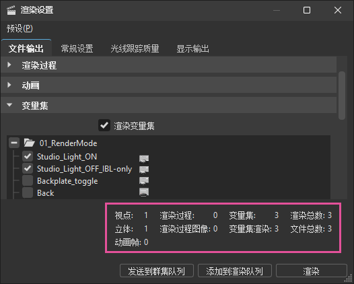Open the 预设(P) menu

coord(20,28)
